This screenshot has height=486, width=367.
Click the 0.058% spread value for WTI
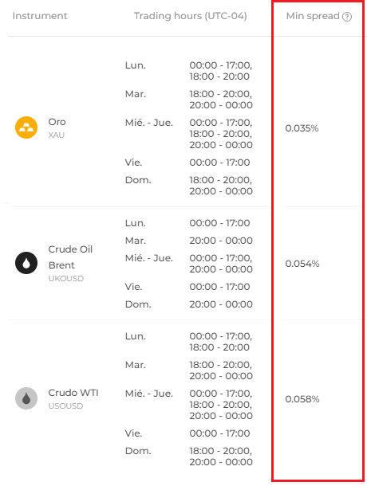coord(302,399)
